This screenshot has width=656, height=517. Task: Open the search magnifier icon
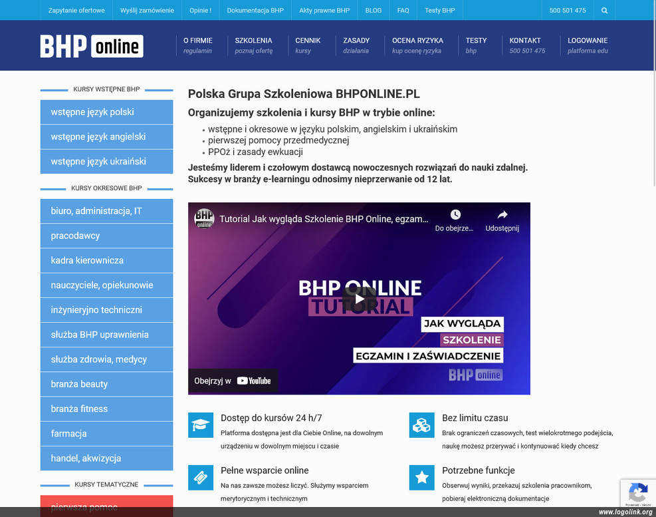click(604, 11)
